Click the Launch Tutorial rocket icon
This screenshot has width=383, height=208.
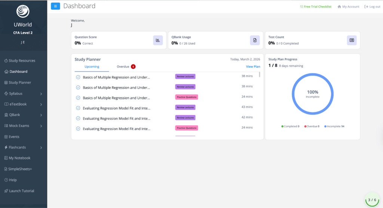click(6, 191)
